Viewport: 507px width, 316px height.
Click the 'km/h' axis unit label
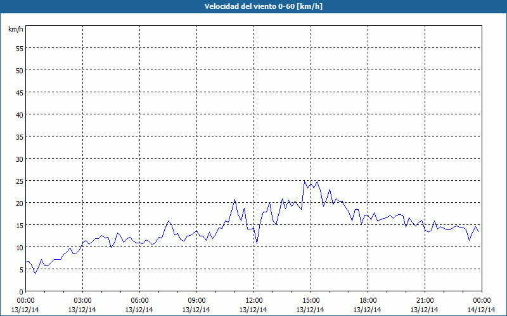click(15, 29)
